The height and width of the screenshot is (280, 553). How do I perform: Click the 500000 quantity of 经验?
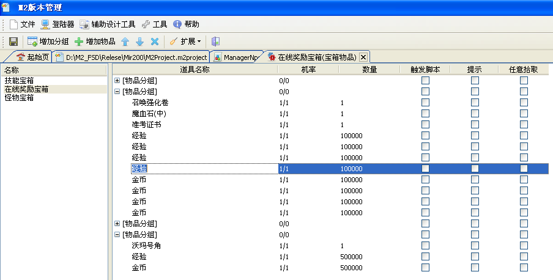351,257
